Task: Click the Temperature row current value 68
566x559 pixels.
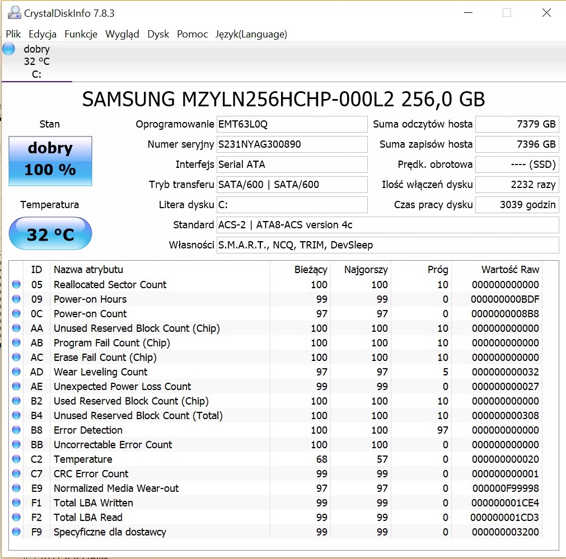Action: [x=321, y=459]
